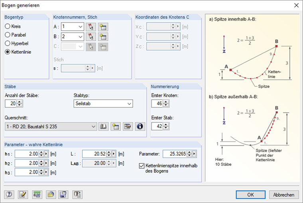The image size is (303, 203).
Task: Select the Parabel arc type
Action: (x=15, y=35)
